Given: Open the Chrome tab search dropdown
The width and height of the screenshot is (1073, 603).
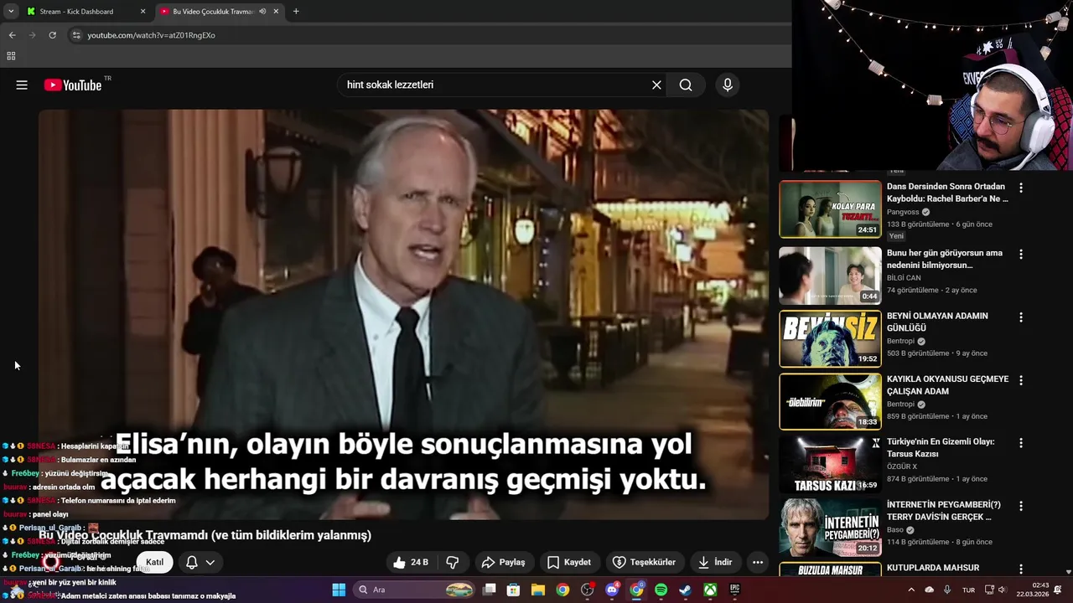Looking at the screenshot, I should (10, 11).
